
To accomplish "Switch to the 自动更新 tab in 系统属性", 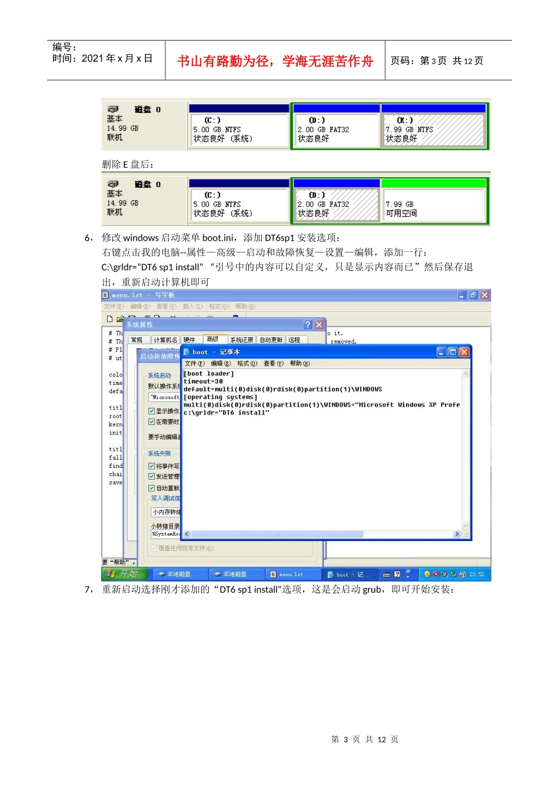I will tap(271, 340).
